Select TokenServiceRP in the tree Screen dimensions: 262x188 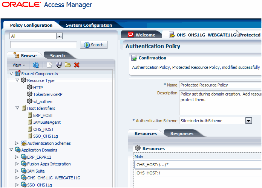(x=48, y=94)
